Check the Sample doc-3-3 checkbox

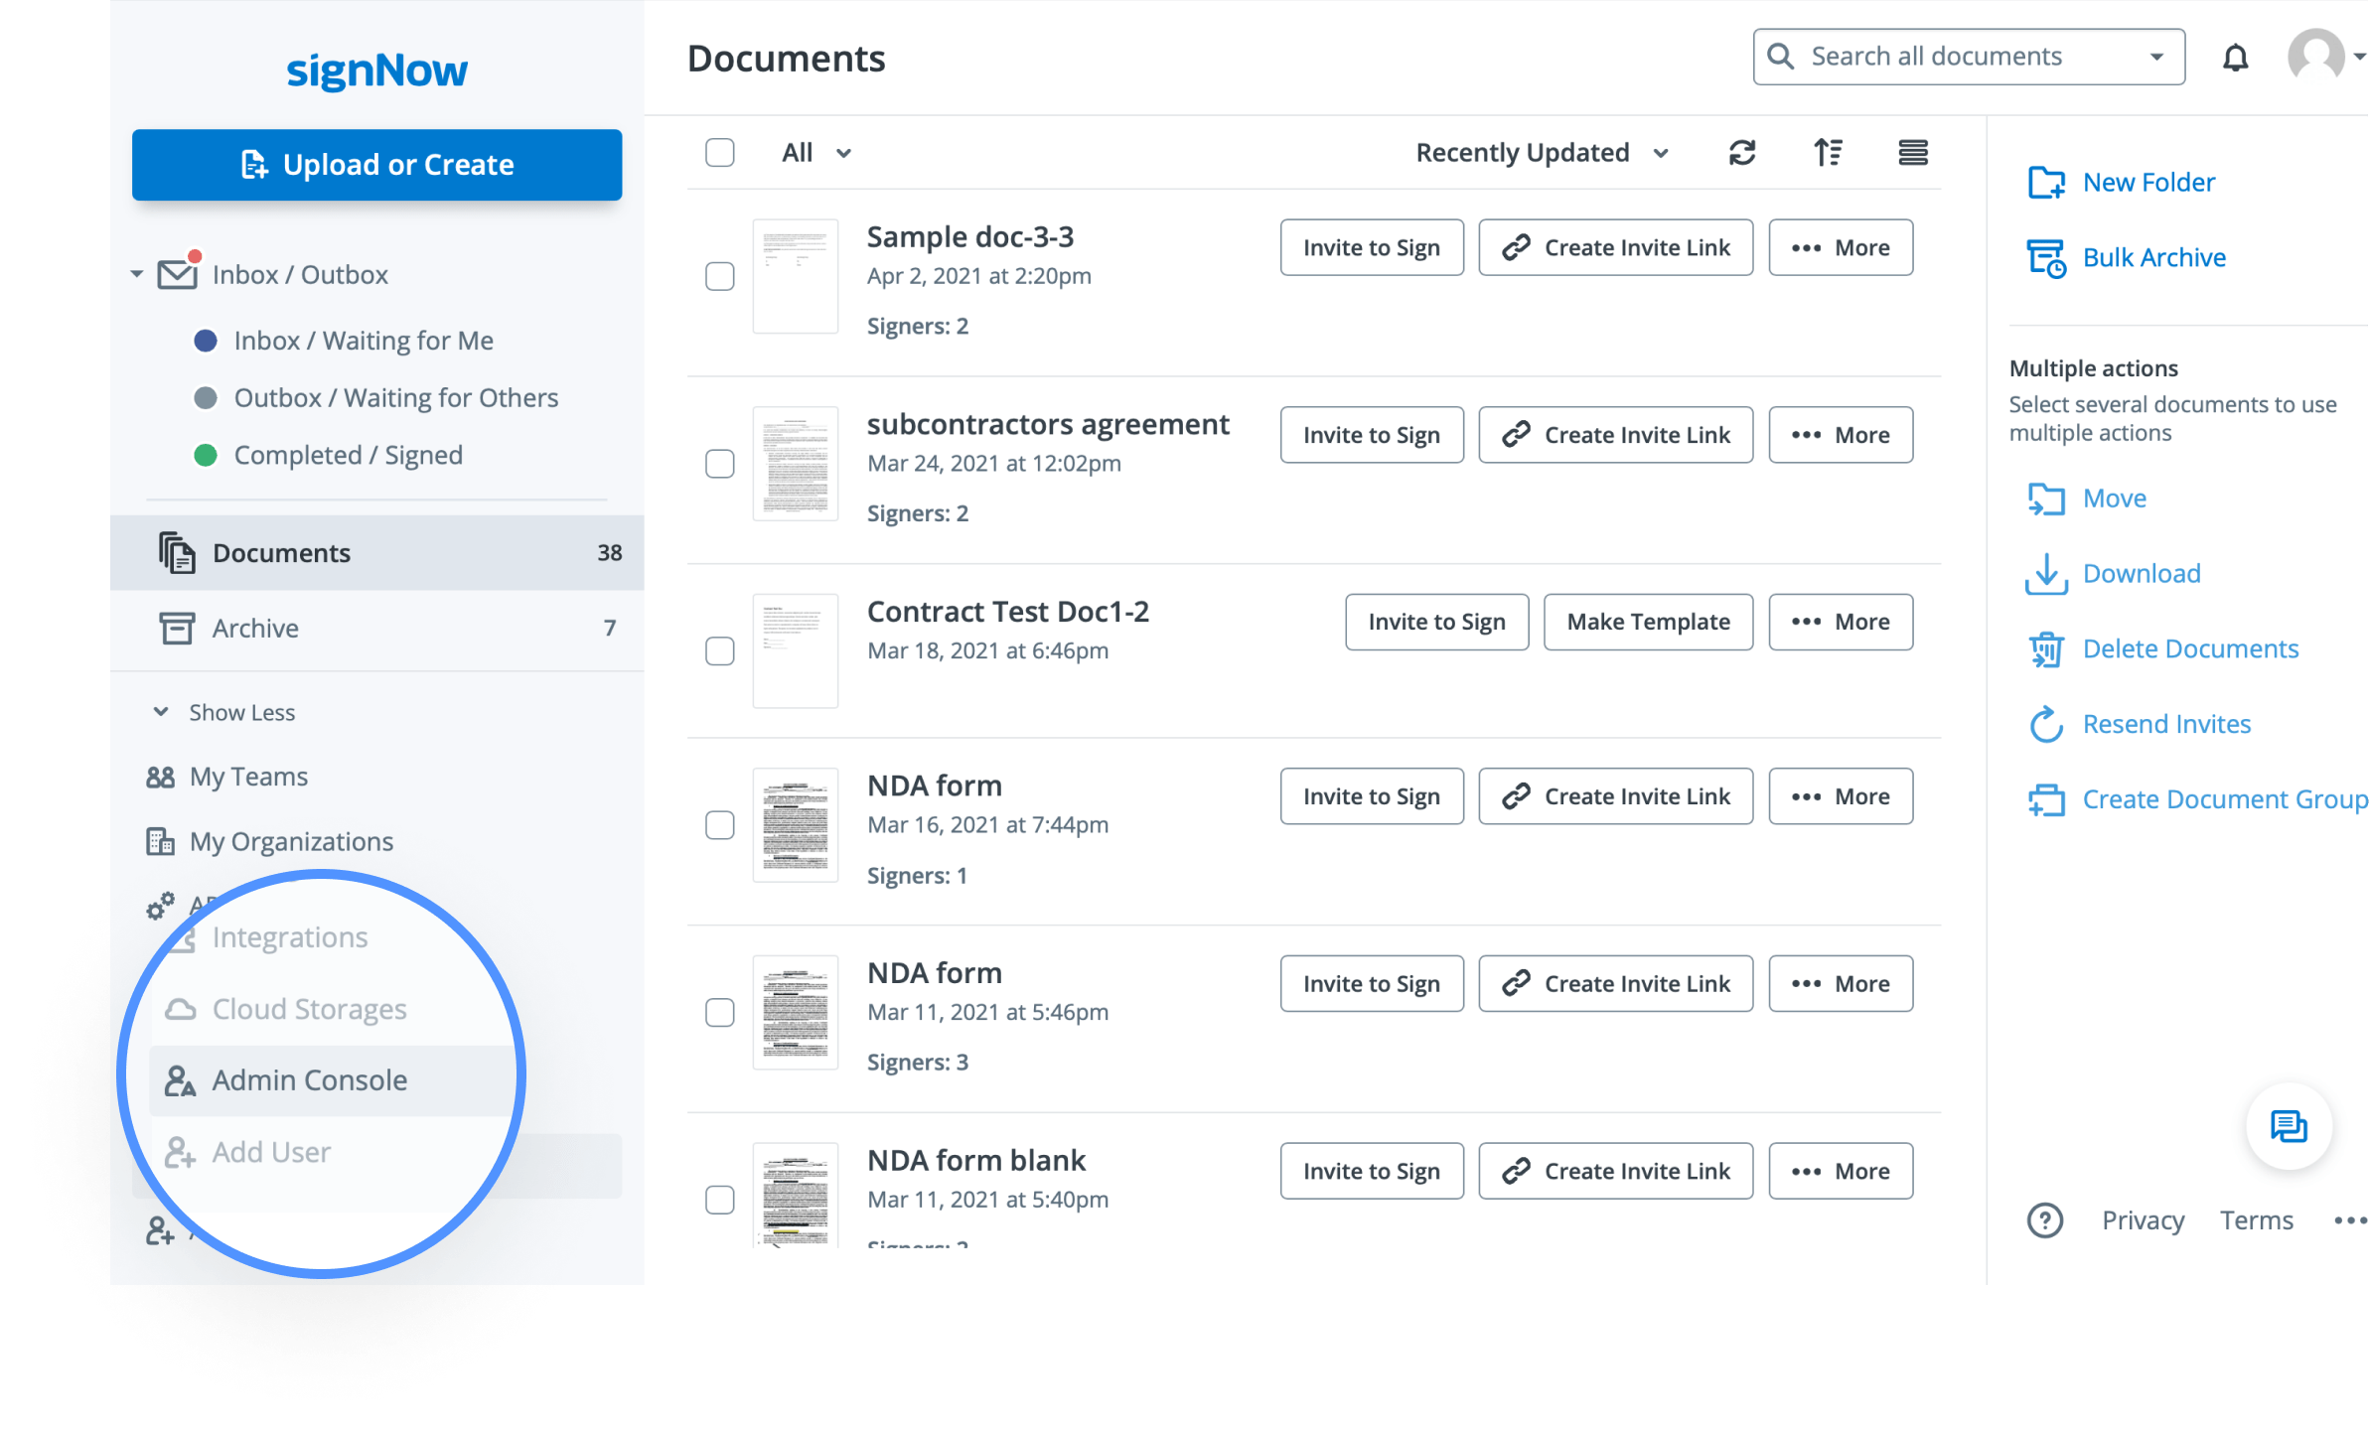719,276
